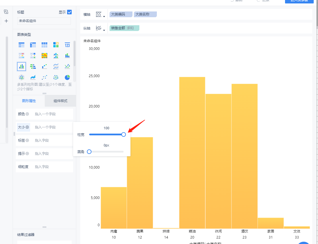Click the 销售金额 求和 measure pill
318x244 pixels.
(x=124, y=28)
